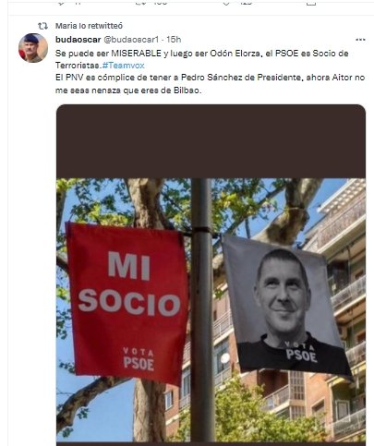Click the dark band above the photo

(x=211, y=141)
